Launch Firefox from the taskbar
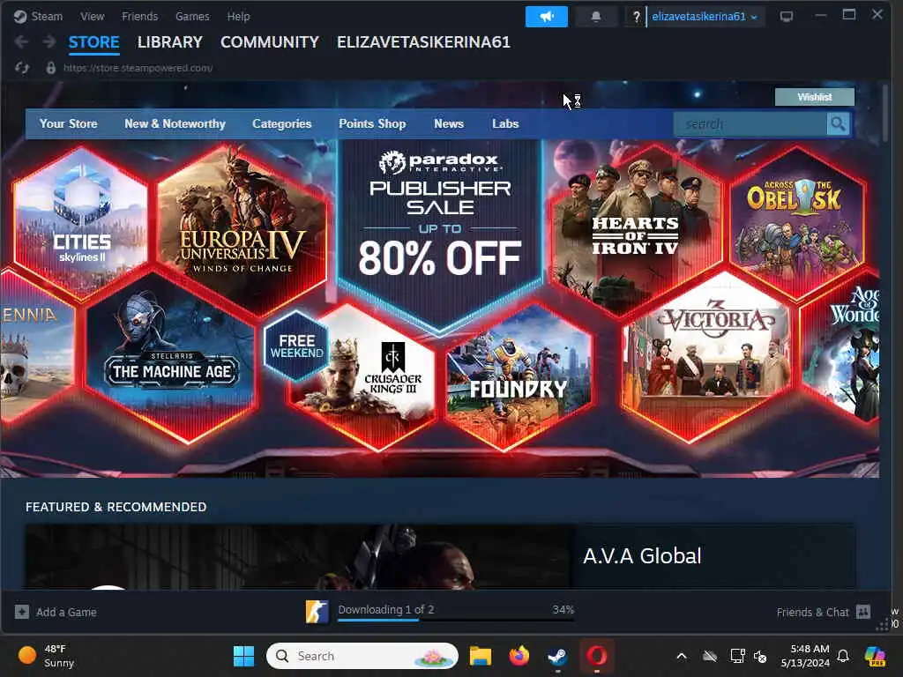903x677 pixels. click(x=519, y=656)
